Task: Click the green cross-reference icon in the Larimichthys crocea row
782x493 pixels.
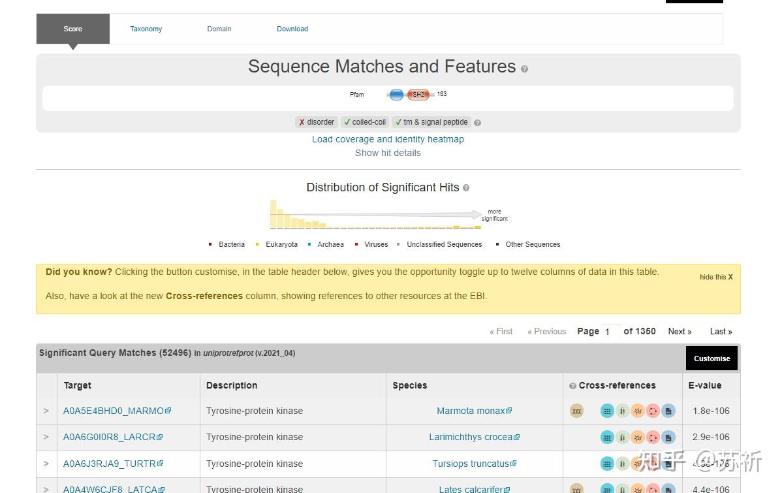Action: pos(623,437)
